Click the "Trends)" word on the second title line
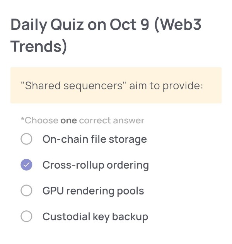Image resolution: width=232 pixels, height=244 pixels. click(x=39, y=46)
